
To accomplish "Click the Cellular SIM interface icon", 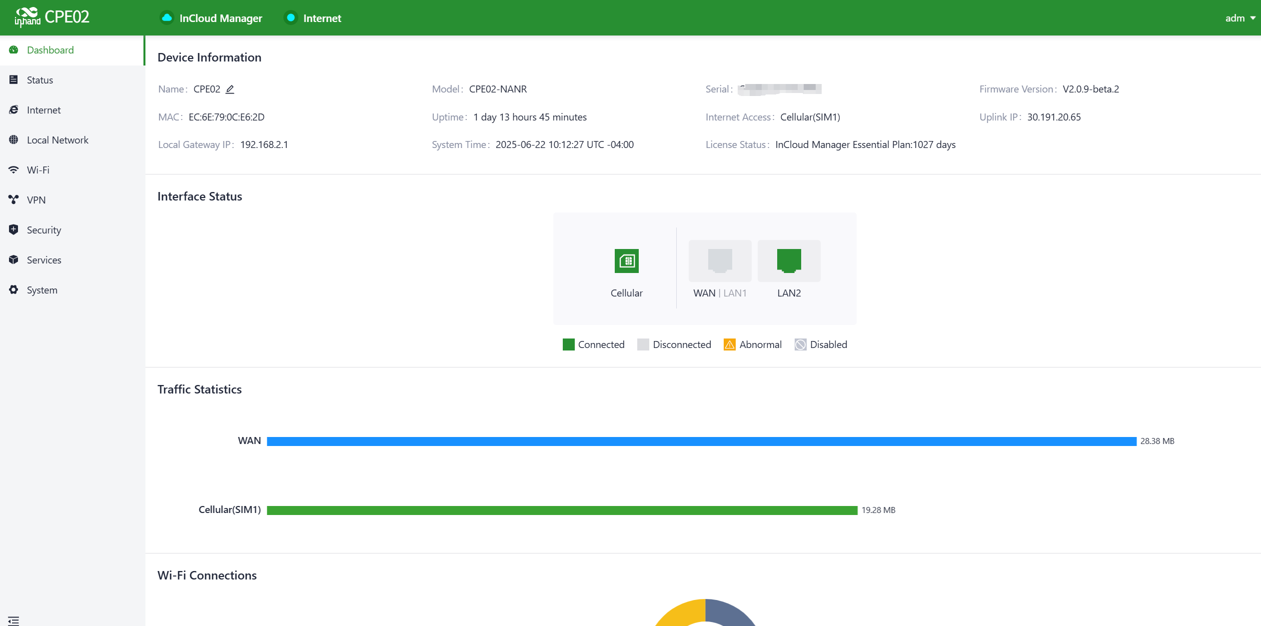I will point(626,261).
